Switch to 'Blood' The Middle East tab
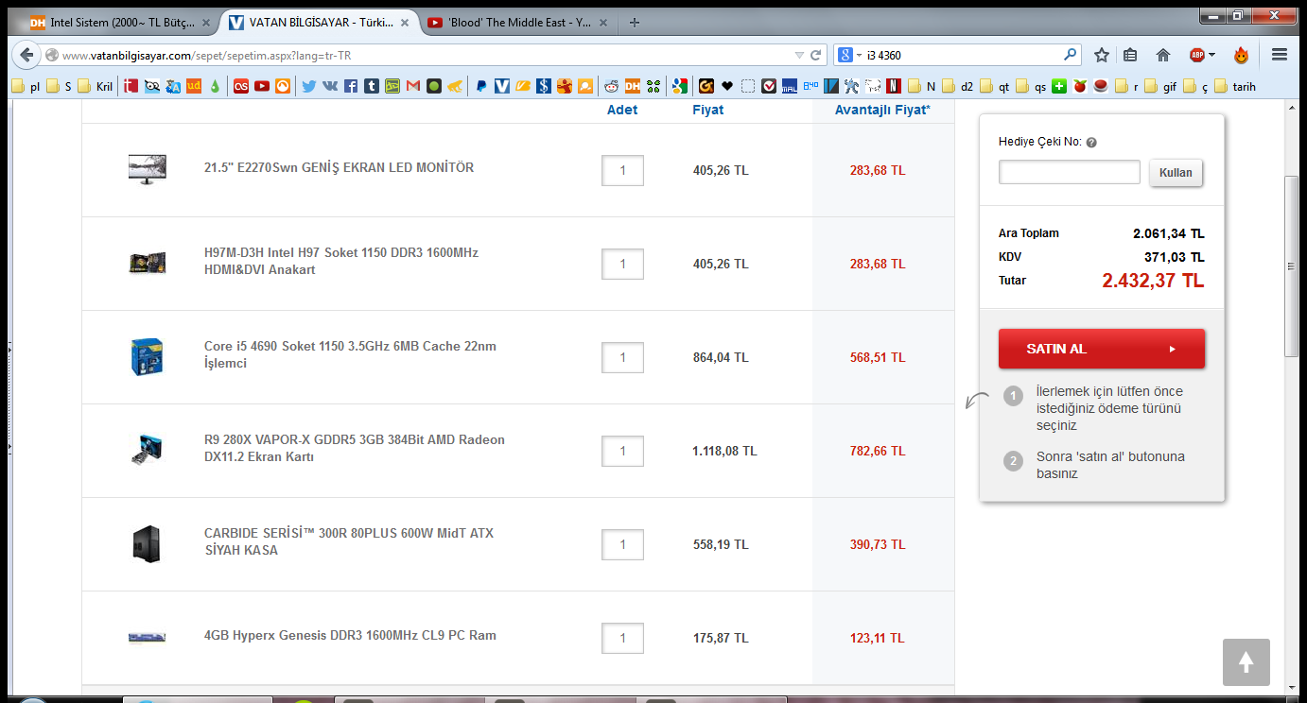 pyautogui.click(x=516, y=22)
